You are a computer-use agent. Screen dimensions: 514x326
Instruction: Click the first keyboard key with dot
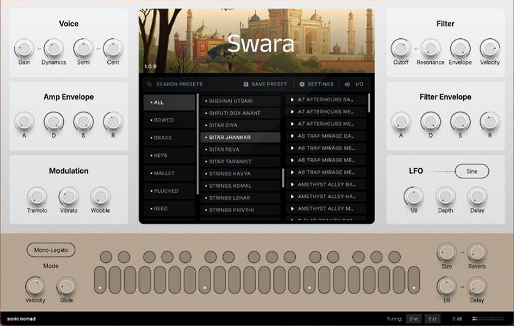[100, 280]
